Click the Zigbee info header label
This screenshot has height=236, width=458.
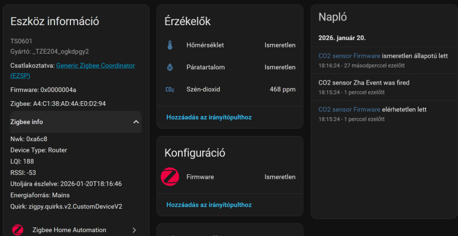click(26, 122)
